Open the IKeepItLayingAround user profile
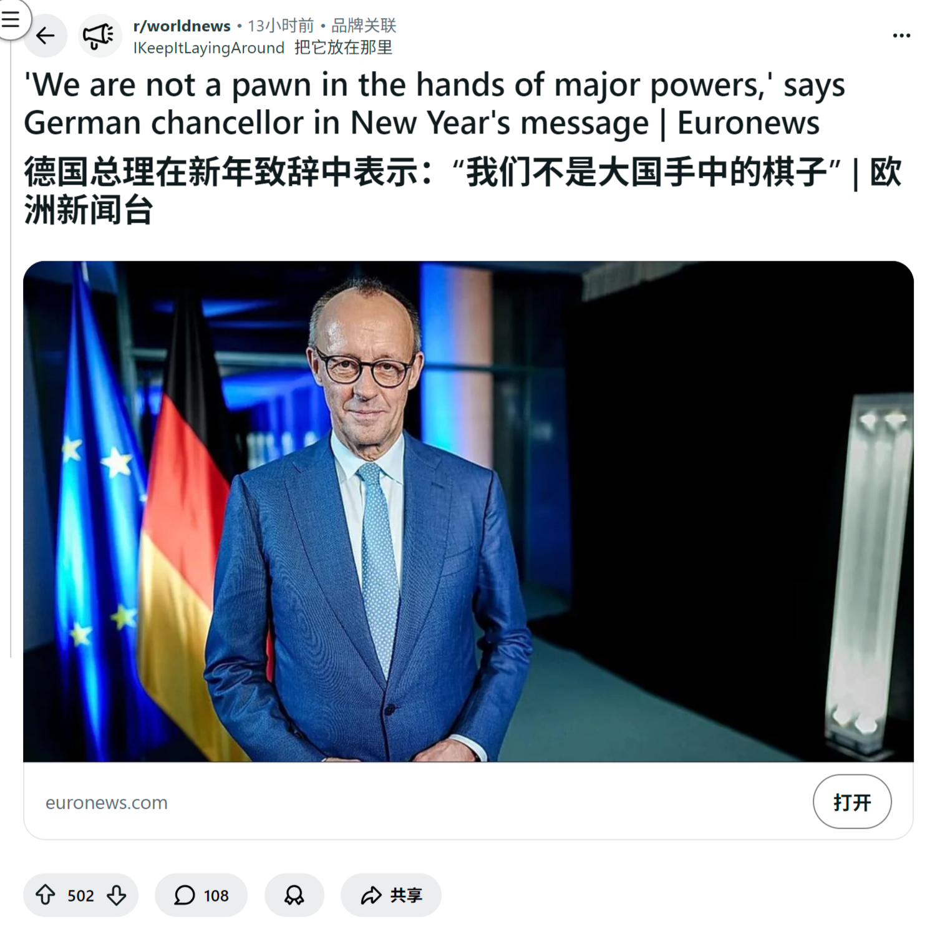The height and width of the screenshot is (929, 940). 209,48
